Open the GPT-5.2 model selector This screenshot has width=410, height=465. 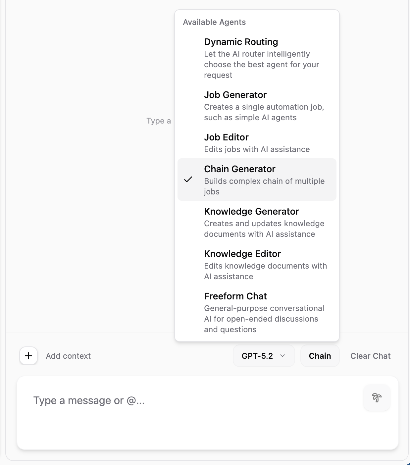click(264, 356)
